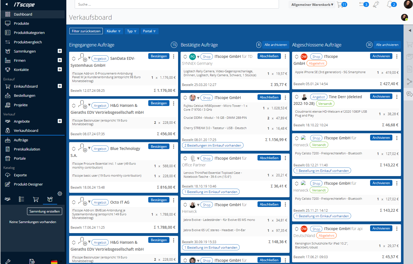Click Filter zurücksetzen button

click(x=86, y=31)
